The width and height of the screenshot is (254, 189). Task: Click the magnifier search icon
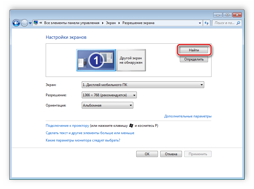[x=238, y=23]
